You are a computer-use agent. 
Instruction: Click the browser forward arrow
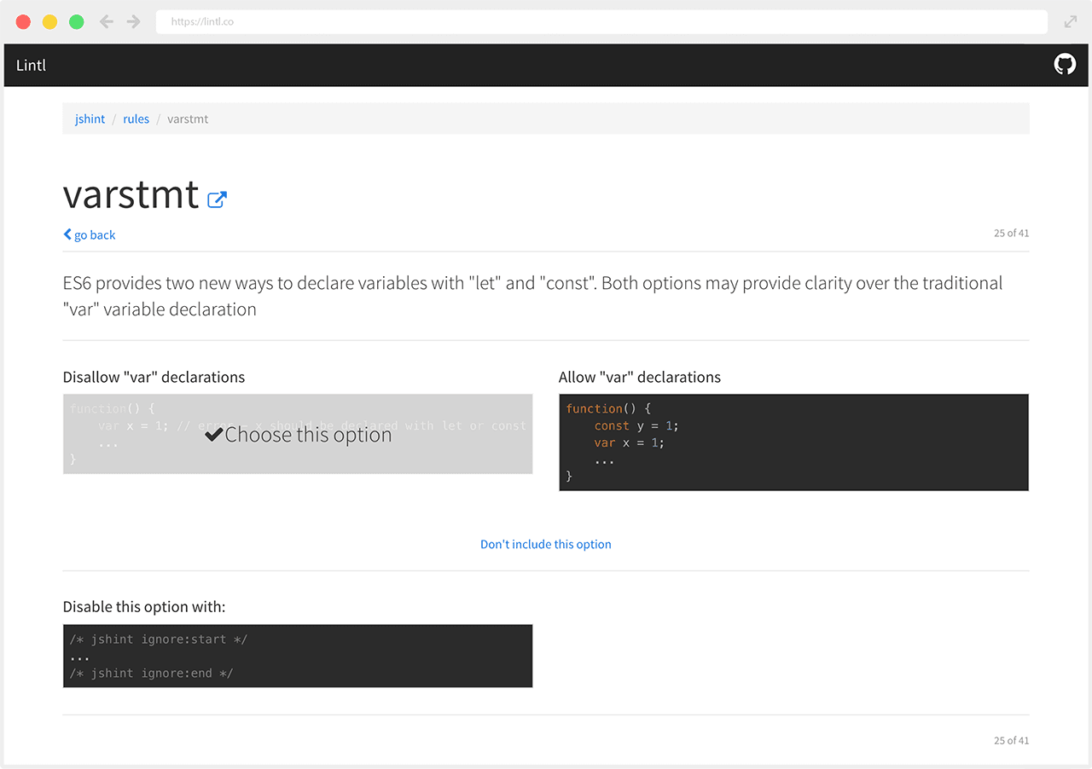coord(133,21)
